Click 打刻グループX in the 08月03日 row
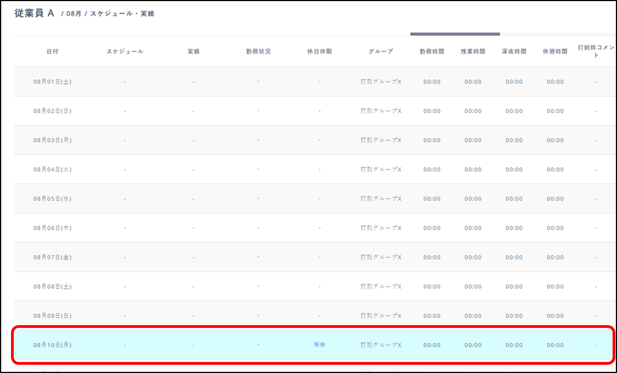Image resolution: width=617 pixels, height=373 pixels. click(381, 140)
